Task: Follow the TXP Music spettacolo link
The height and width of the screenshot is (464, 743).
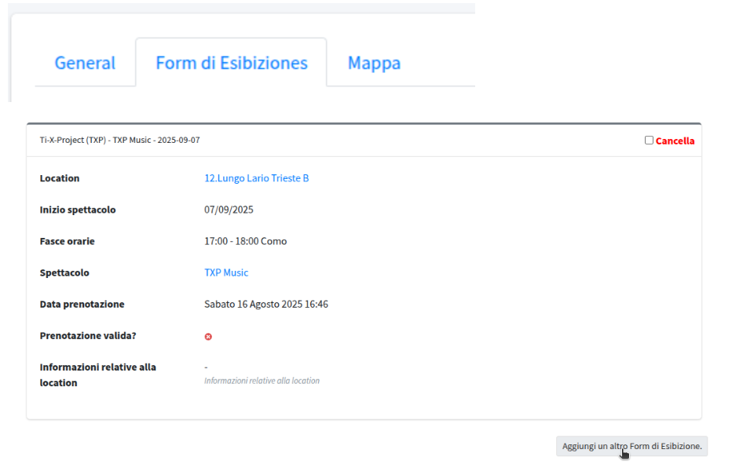Action: [226, 272]
